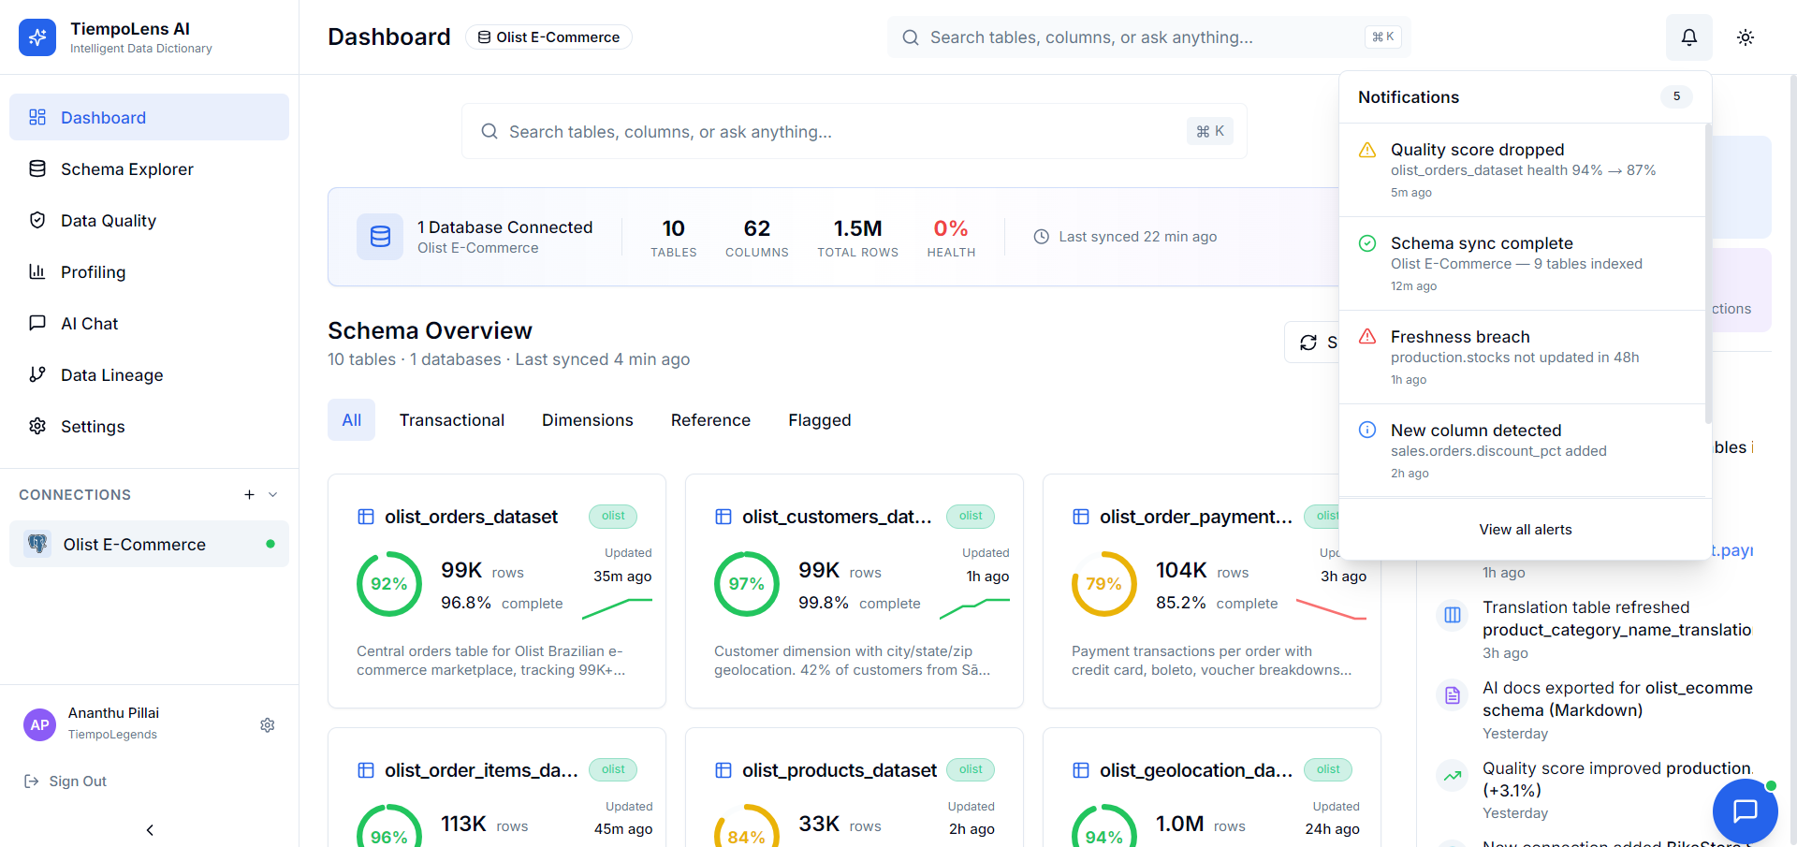Open the olist_customers_dat... table card title
Screen dimensions: 1797x847
click(837, 517)
